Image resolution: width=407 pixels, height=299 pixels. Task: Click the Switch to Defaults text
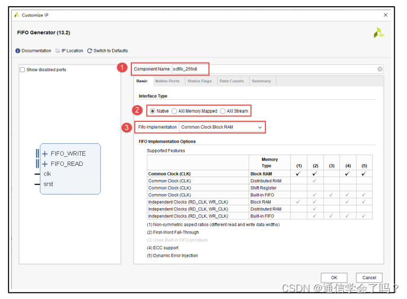tap(111, 51)
